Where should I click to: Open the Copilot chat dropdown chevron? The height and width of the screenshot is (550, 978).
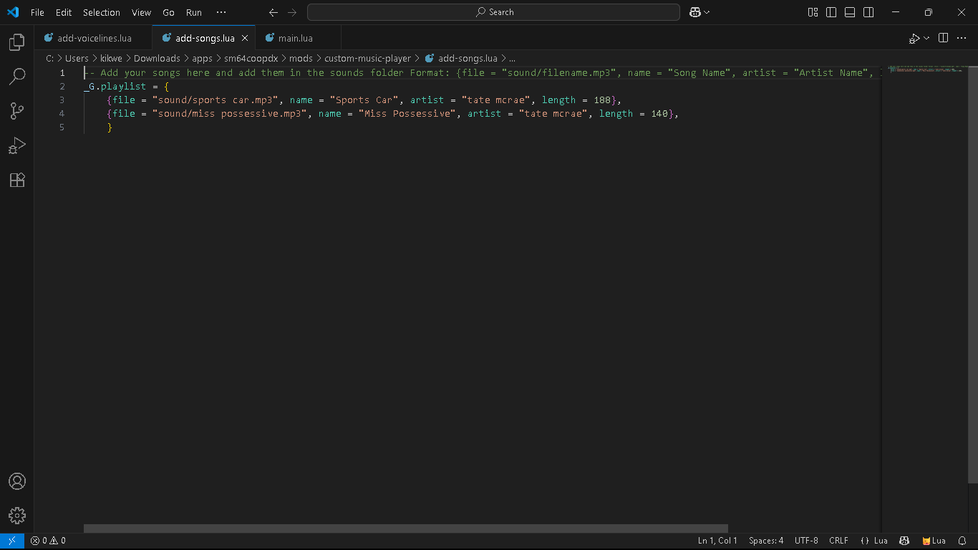707,12
